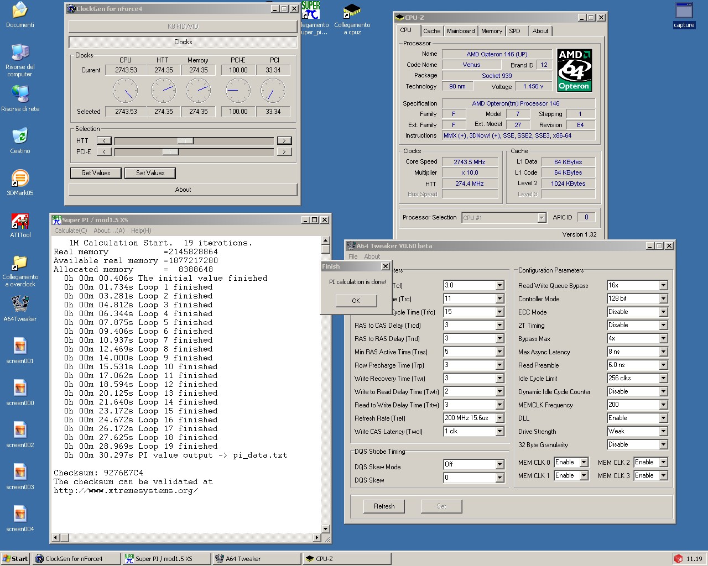Viewport: 708px width, 566px height.
Task: Open Risorse del computer desktop icon
Action: pos(20,60)
